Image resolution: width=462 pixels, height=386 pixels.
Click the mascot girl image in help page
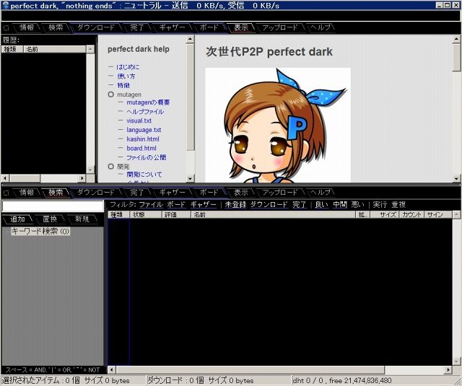pos(278,125)
